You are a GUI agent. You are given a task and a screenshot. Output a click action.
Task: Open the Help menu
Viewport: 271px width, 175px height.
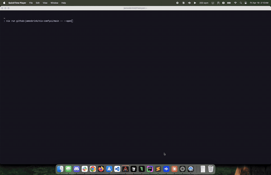click(x=64, y=3)
